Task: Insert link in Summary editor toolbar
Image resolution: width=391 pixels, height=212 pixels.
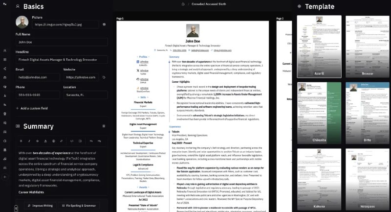Action: pyautogui.click(x=62, y=141)
